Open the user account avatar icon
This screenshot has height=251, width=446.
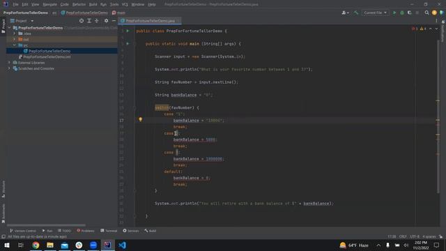pyautogui.click(x=434, y=13)
